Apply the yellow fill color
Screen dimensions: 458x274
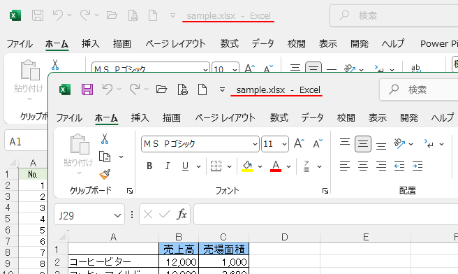tap(247, 166)
